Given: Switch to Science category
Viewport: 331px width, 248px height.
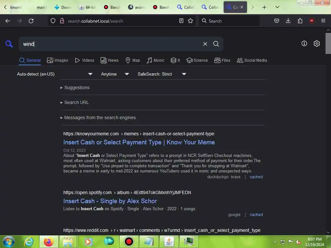Looking at the screenshot, I should click(x=197, y=60).
